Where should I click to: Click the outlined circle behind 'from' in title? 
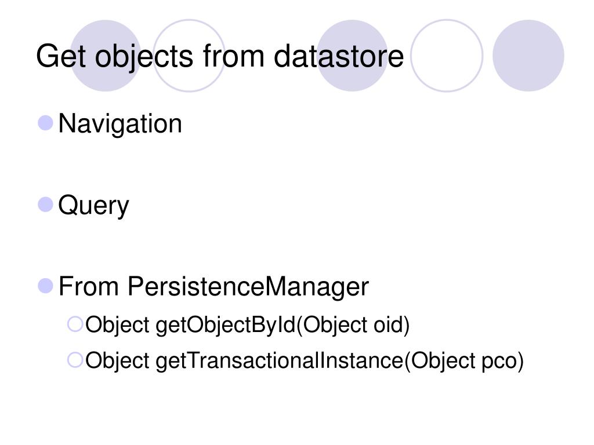pyautogui.click(x=189, y=56)
